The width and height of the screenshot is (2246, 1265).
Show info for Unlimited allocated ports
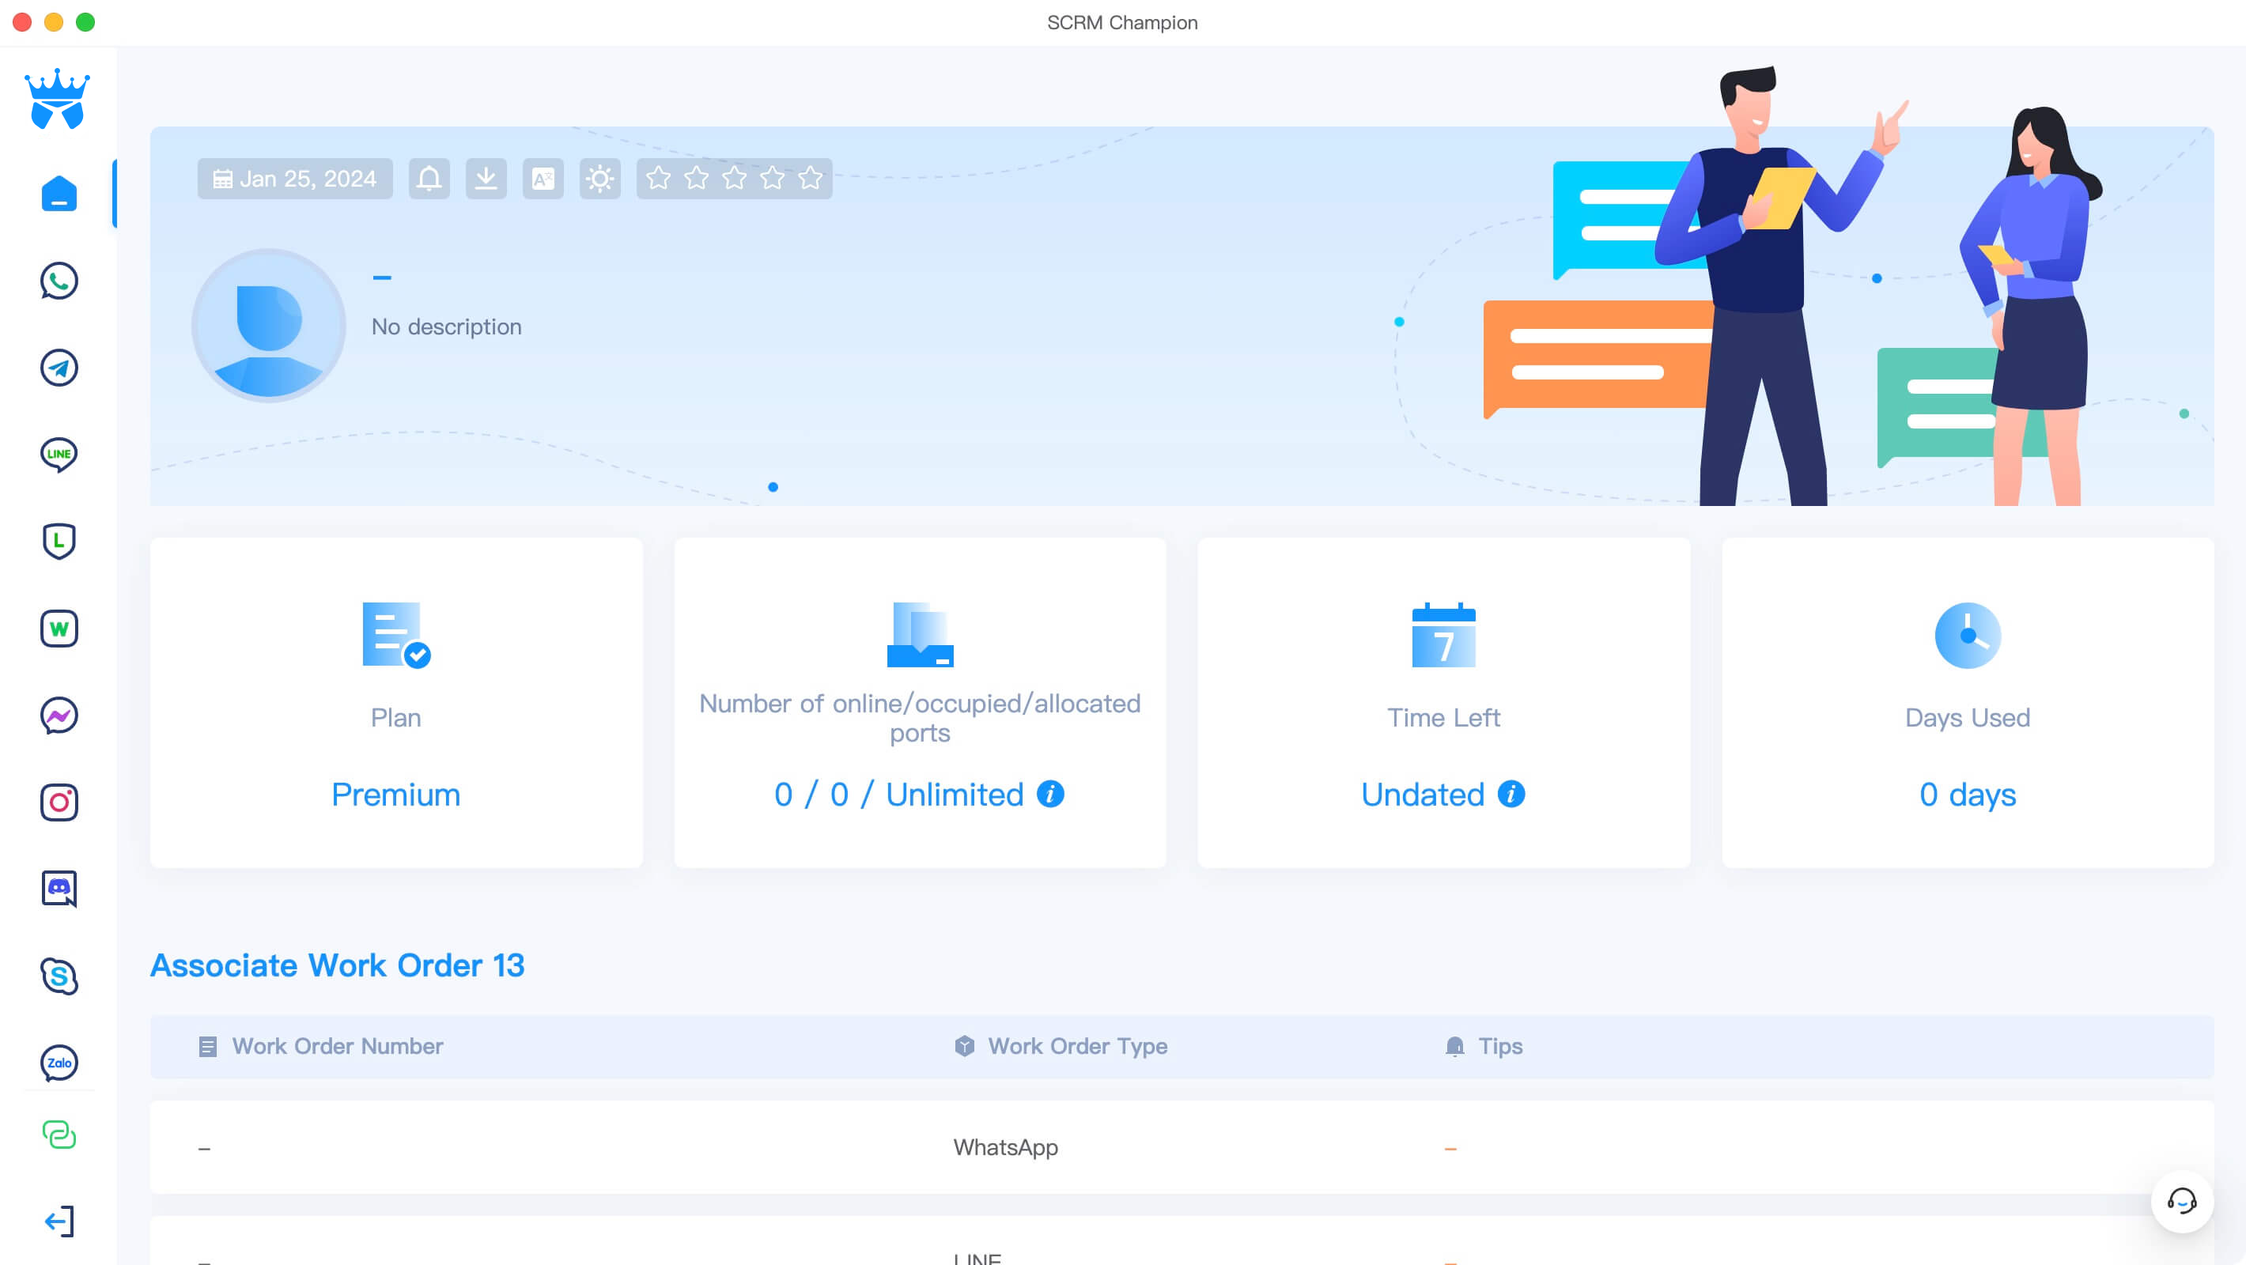coord(1049,795)
